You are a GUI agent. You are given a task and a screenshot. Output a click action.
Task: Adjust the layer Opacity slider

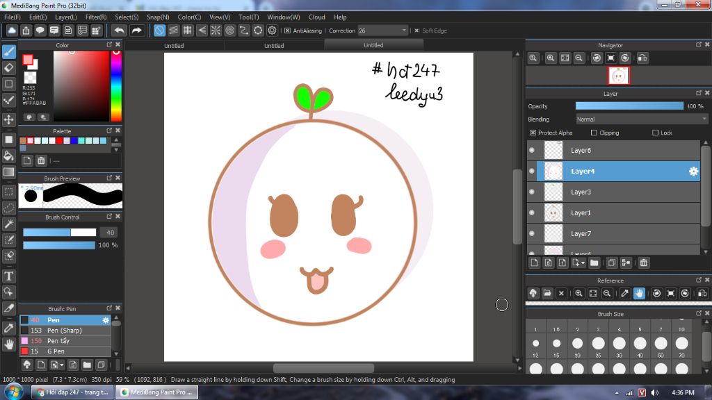629,106
